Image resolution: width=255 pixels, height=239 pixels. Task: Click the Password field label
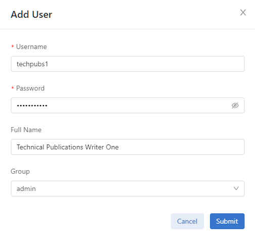pos(30,88)
